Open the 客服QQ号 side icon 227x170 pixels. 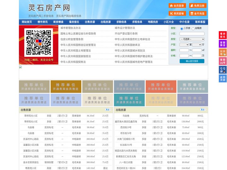(x=223, y=61)
